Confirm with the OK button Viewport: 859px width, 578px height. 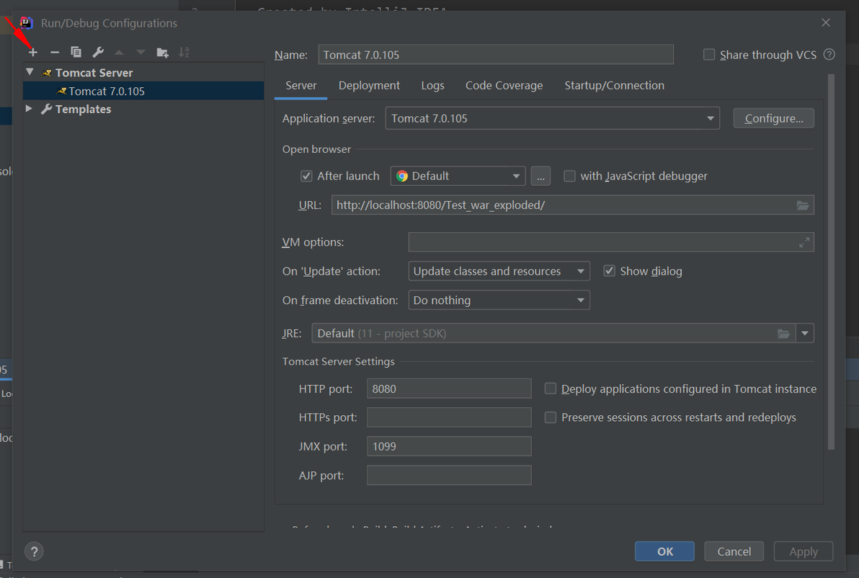(x=664, y=551)
